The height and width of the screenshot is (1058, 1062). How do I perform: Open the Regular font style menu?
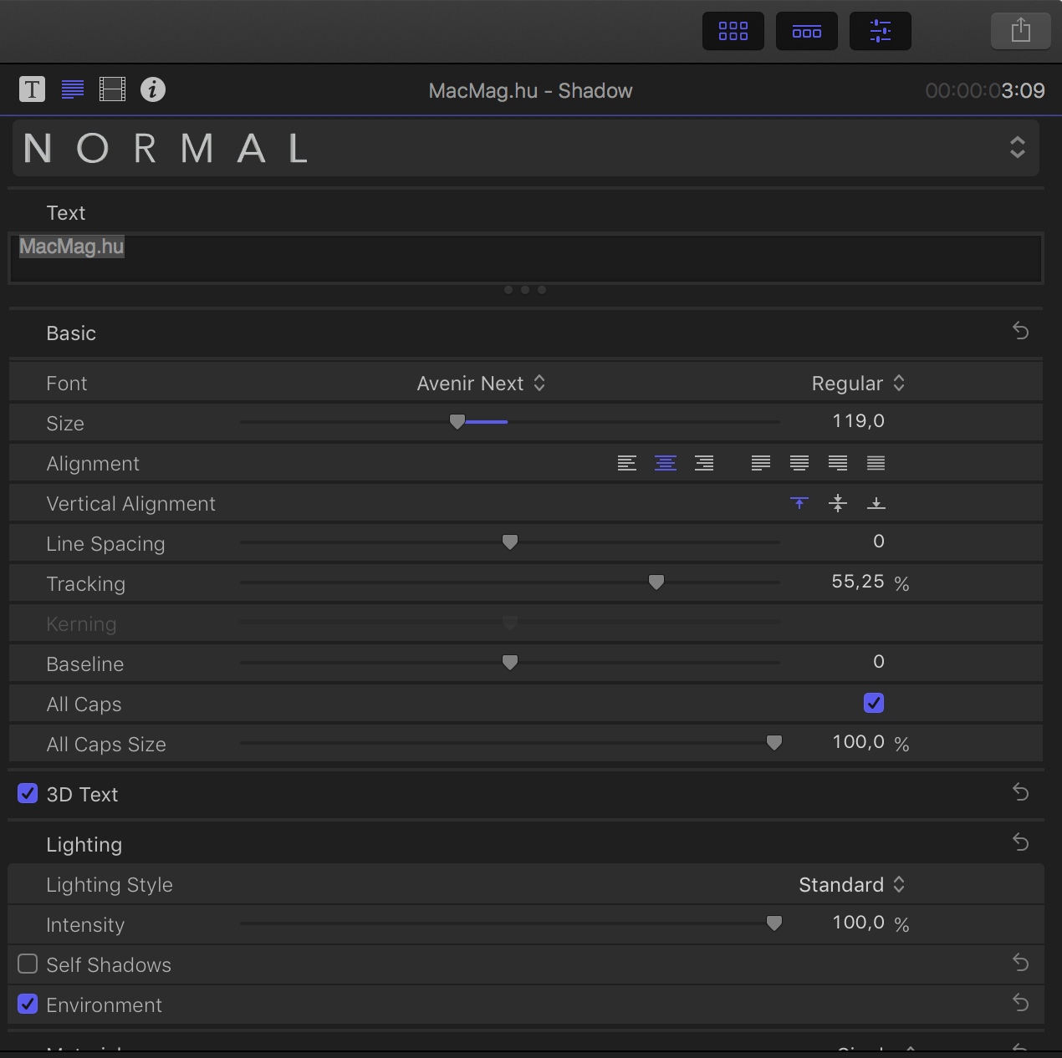(859, 383)
